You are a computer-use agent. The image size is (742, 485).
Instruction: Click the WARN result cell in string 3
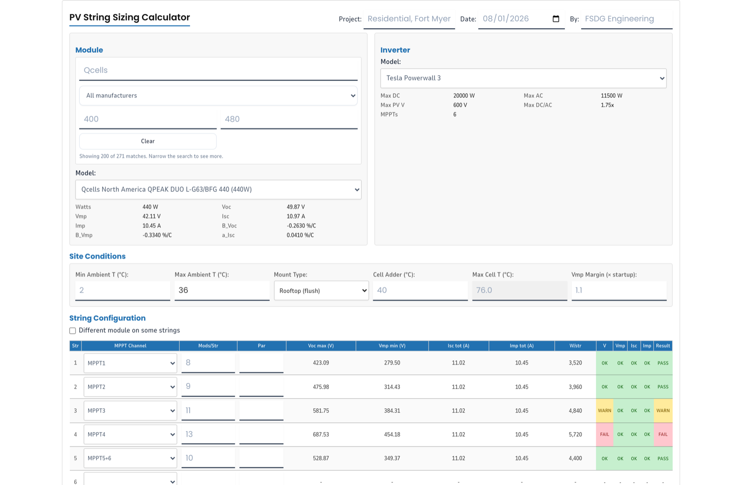[663, 411]
